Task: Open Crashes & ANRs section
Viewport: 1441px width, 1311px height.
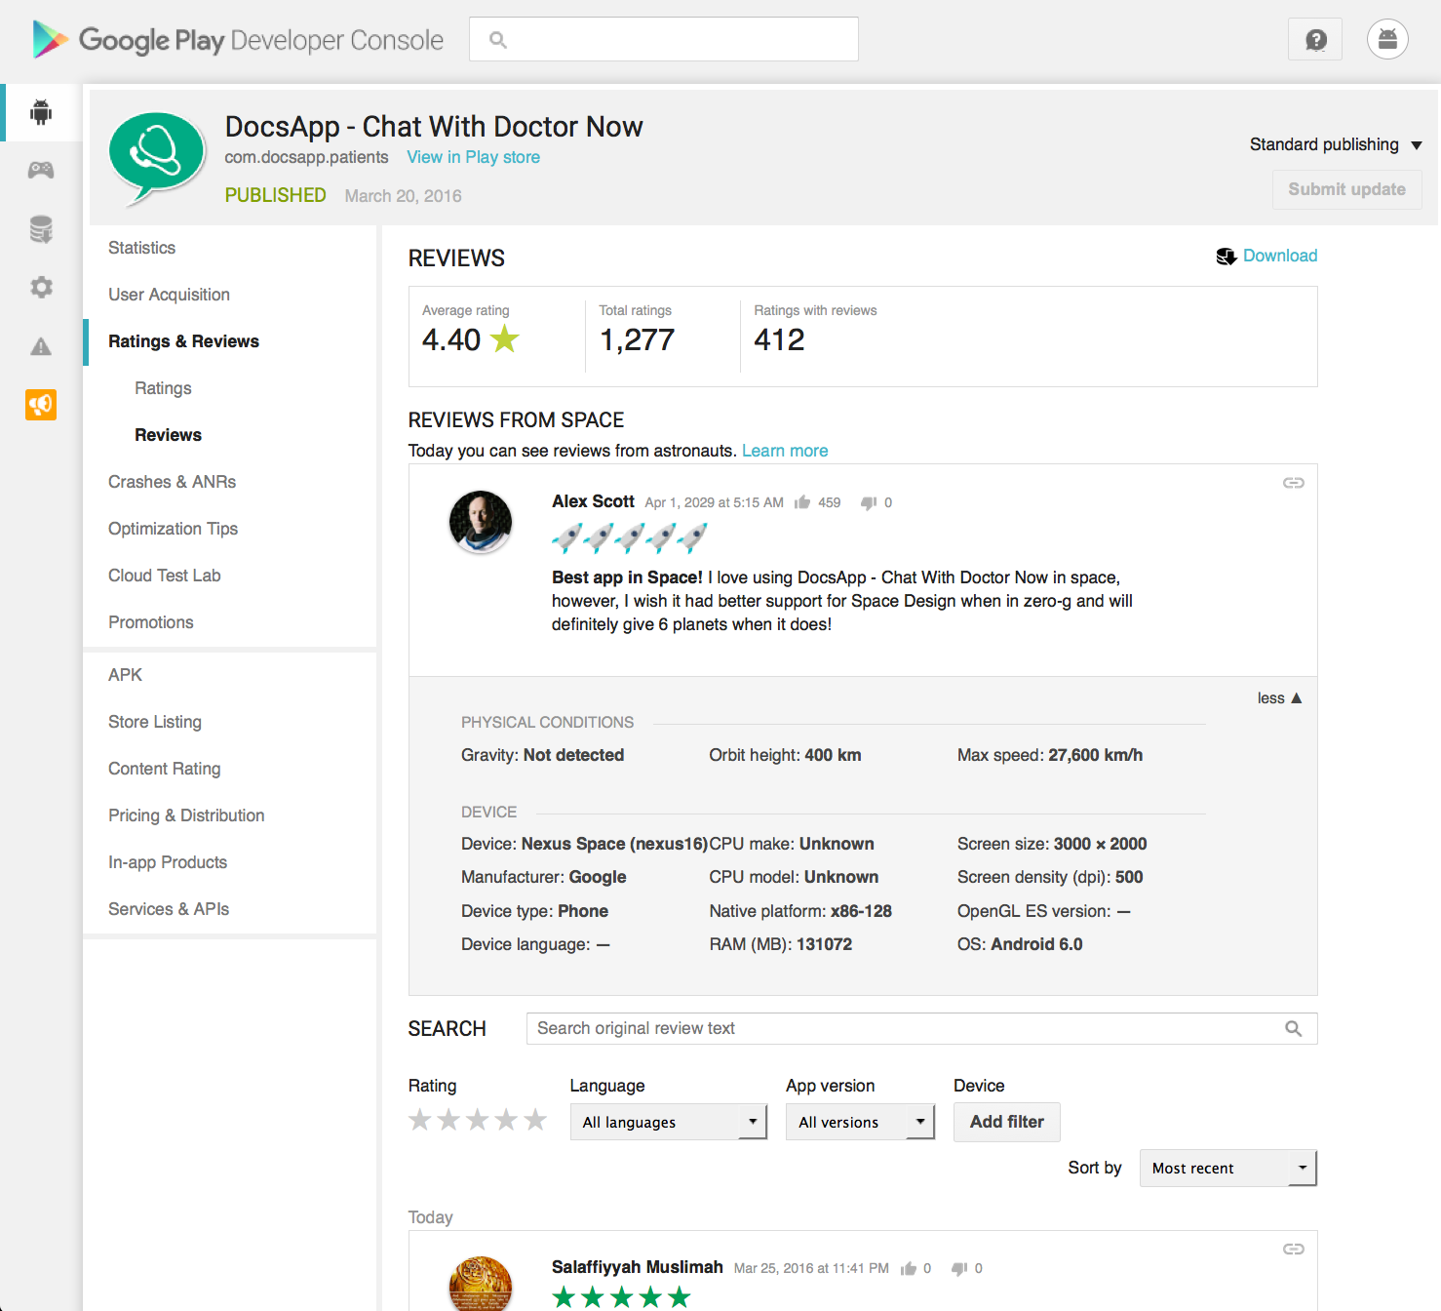Action: point(172,482)
